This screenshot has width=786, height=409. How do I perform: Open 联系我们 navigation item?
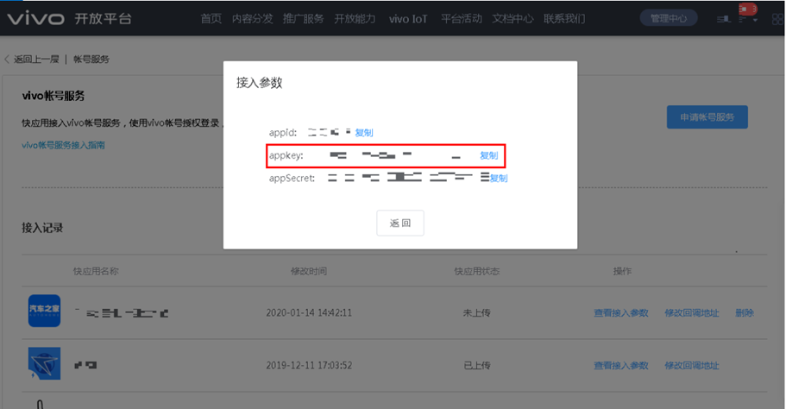click(x=564, y=18)
